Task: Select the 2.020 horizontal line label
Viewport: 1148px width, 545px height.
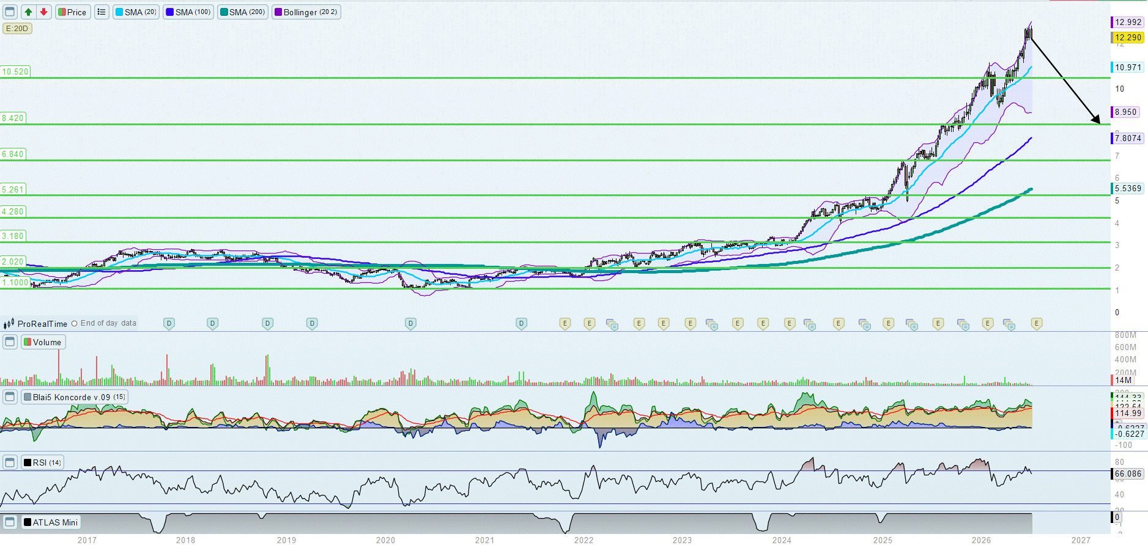Action: tap(12, 262)
